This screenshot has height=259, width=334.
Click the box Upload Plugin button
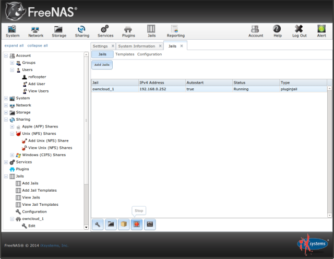[124, 225]
